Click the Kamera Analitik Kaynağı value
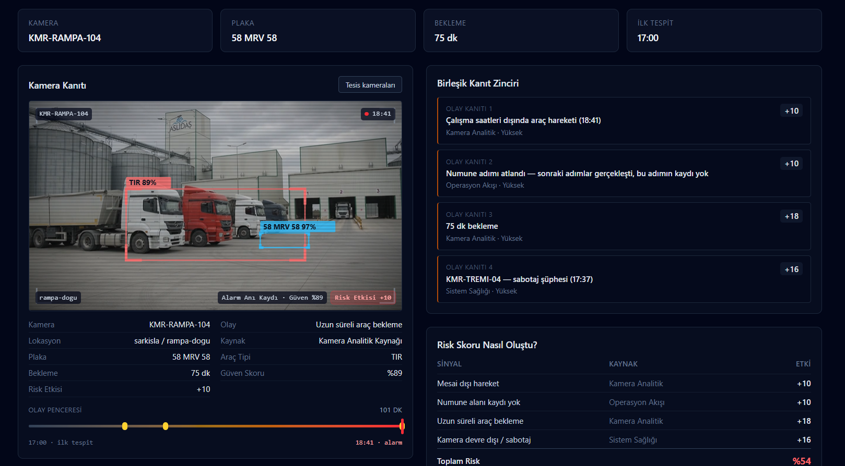This screenshot has width=845, height=466. pyautogui.click(x=360, y=341)
